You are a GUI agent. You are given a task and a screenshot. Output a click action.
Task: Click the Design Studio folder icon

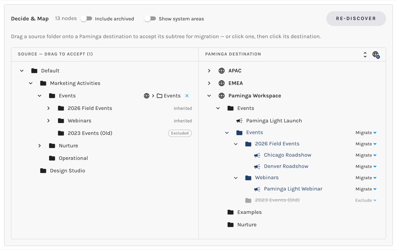coord(43,171)
